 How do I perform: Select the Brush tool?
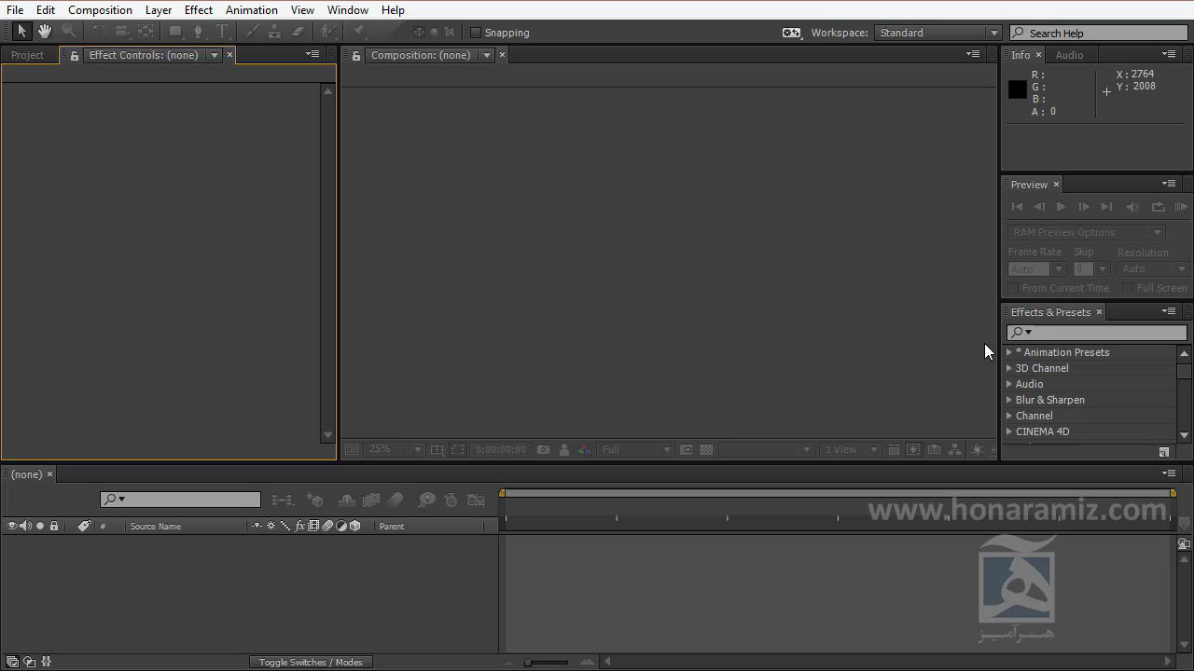[x=252, y=32]
